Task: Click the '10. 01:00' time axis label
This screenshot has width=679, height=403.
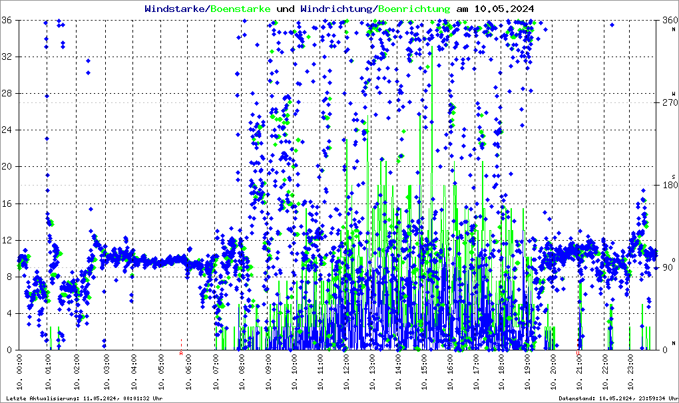Action: 48,372
